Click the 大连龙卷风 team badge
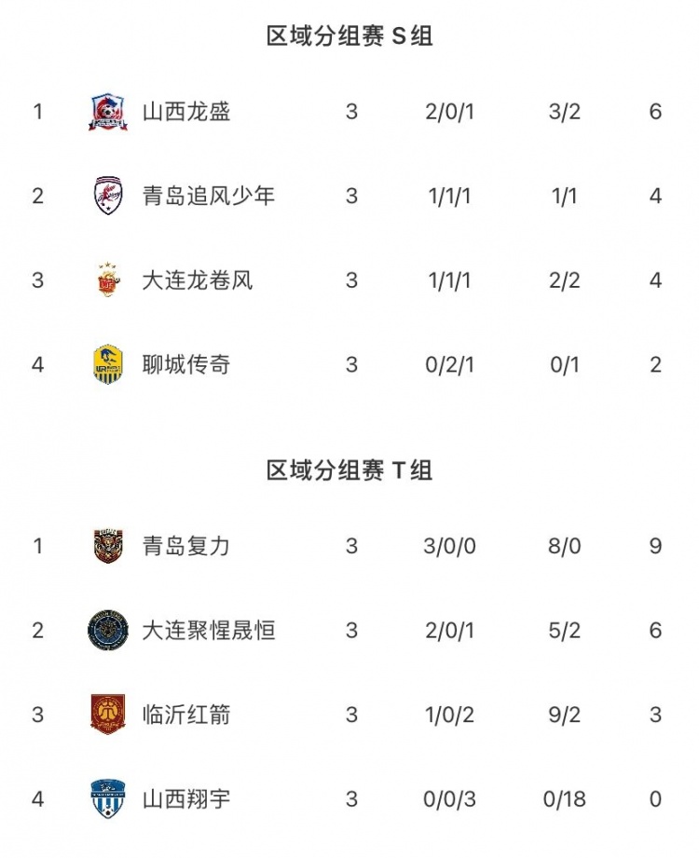The height and width of the screenshot is (858, 699). pos(109,280)
